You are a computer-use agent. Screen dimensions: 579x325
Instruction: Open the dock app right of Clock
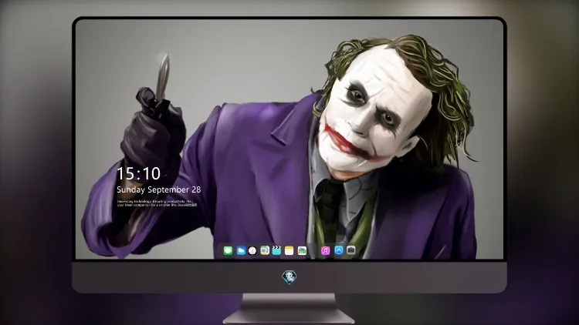pos(265,251)
